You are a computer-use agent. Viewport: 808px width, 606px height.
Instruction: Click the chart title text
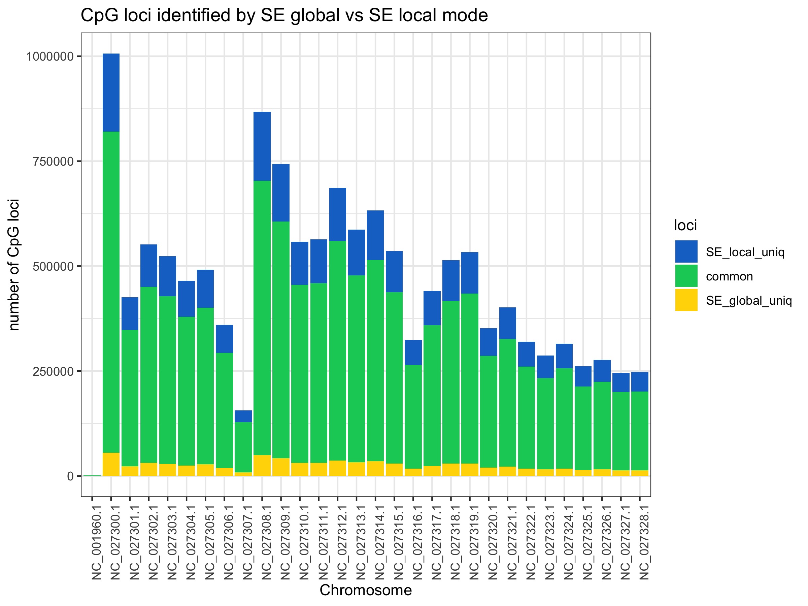[284, 15]
